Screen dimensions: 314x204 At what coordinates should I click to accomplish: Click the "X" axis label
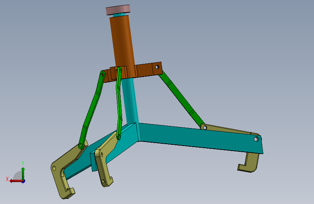point(7,179)
